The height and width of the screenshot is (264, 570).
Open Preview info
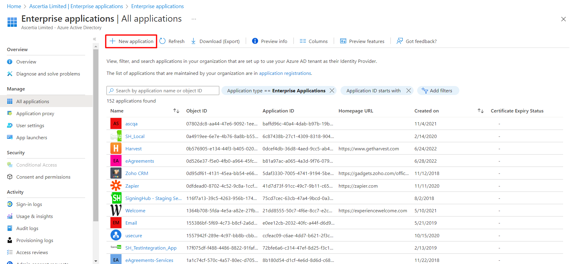click(x=270, y=41)
